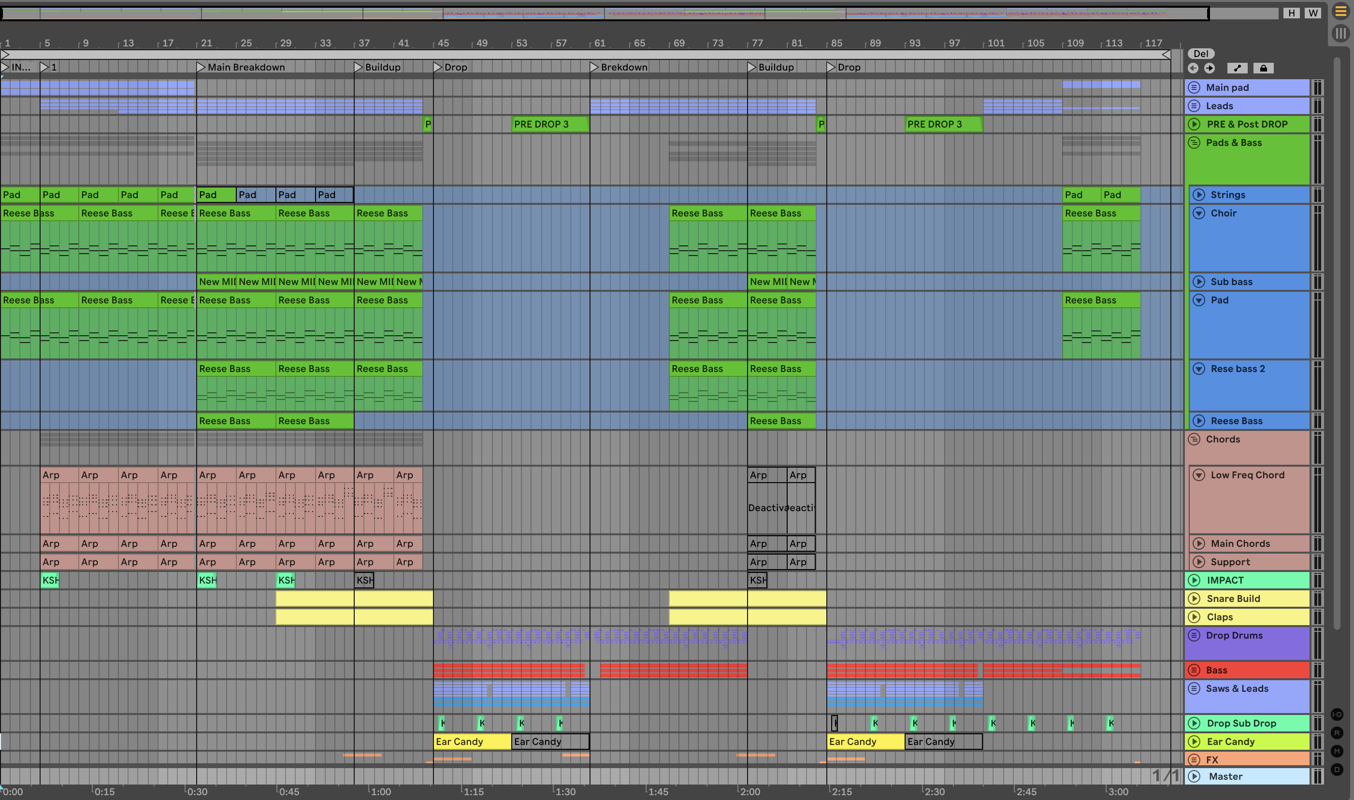Viewport: 1354px width, 800px height.
Task: Toggle the Returns (R) section visibility button
Action: click(x=1337, y=733)
